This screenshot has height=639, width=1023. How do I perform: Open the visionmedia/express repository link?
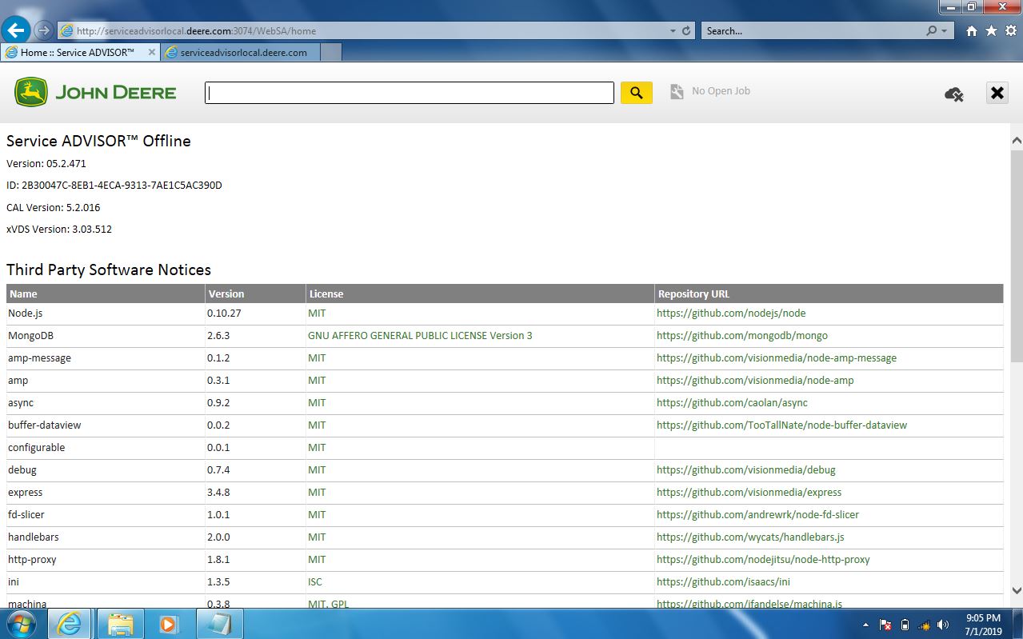coord(749,493)
